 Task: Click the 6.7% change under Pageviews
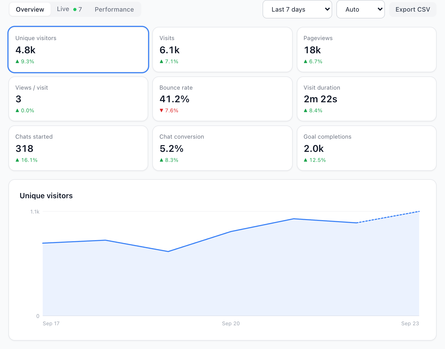tap(316, 61)
